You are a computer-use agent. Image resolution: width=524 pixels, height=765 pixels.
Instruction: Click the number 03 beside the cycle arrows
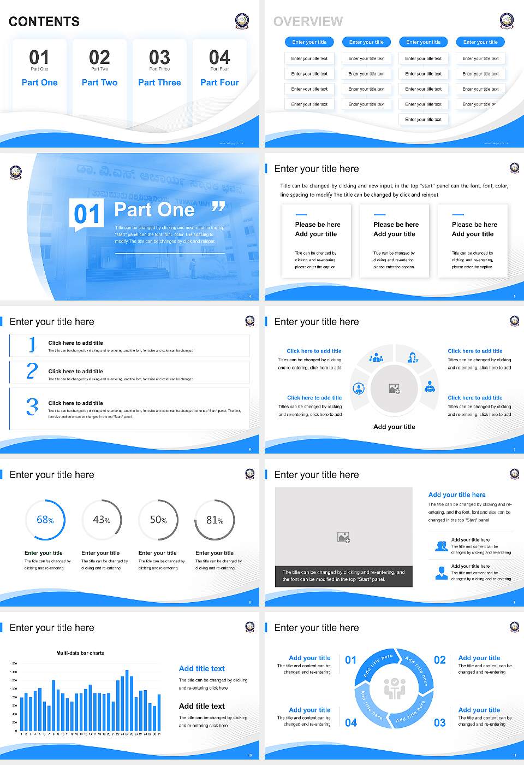[440, 723]
